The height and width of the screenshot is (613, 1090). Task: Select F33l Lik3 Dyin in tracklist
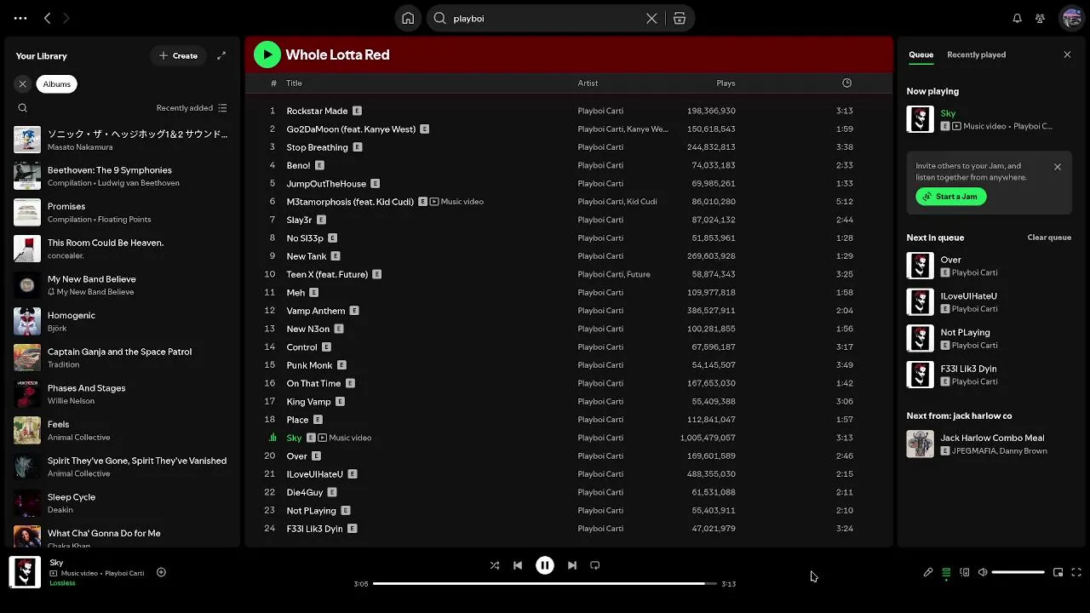click(569, 529)
